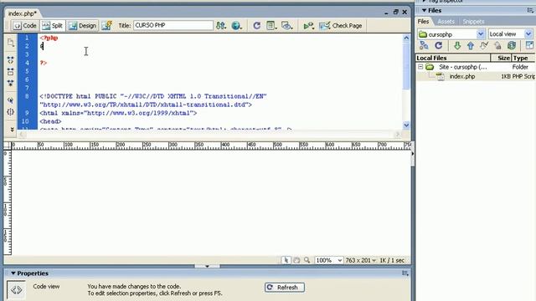536x301 pixels.
Task: Toggle Live Data view icon
Action: pyautogui.click(x=106, y=26)
